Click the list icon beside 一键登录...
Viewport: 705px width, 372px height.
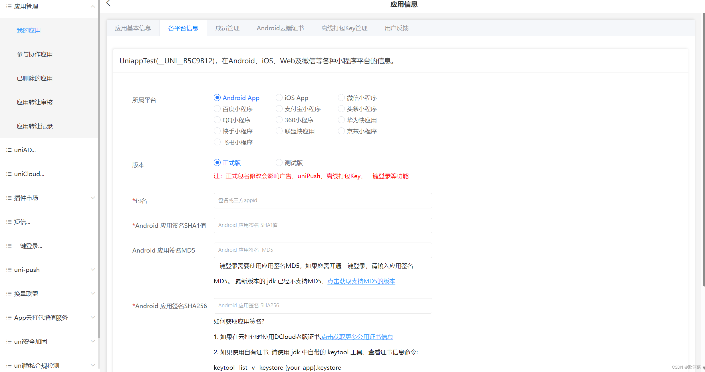9,246
